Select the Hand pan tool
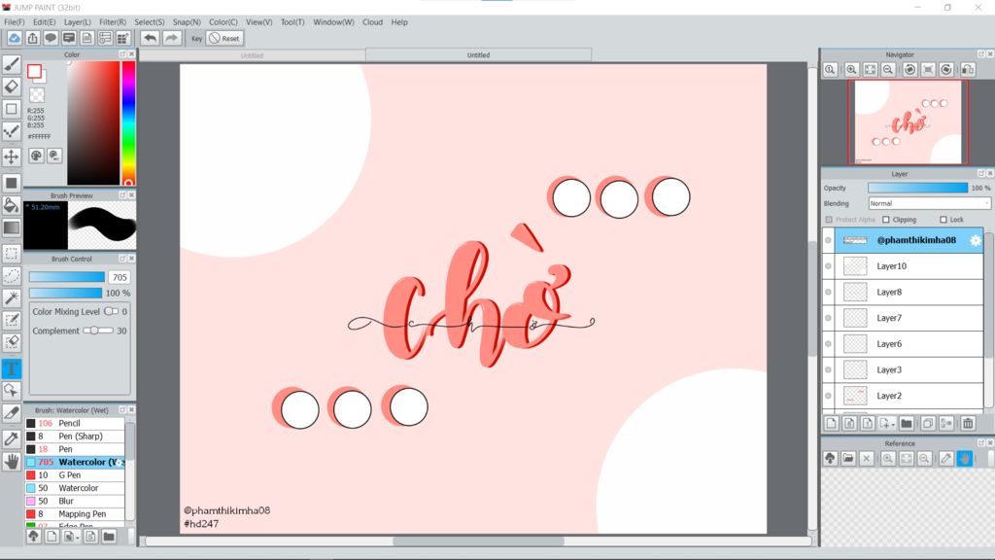This screenshot has height=560, width=995. point(12,461)
